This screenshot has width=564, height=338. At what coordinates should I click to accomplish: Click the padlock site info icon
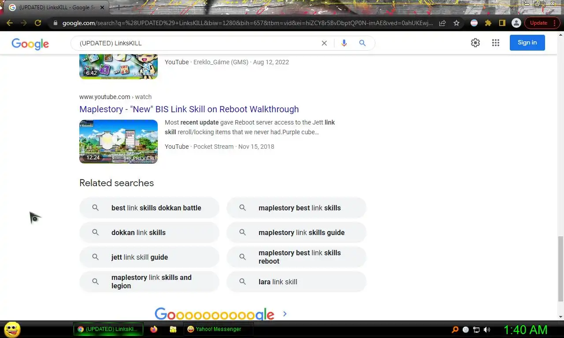[x=55, y=23]
